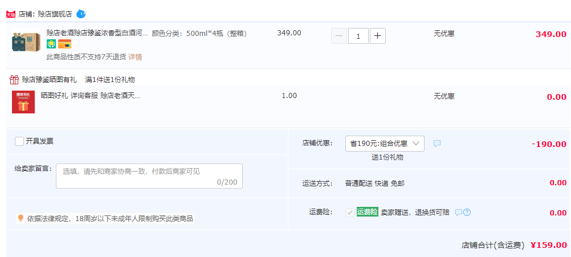The width and height of the screenshot is (571, 257).
Task: Click the 此商品性质不支持7天退货 notice text
Action: point(86,57)
